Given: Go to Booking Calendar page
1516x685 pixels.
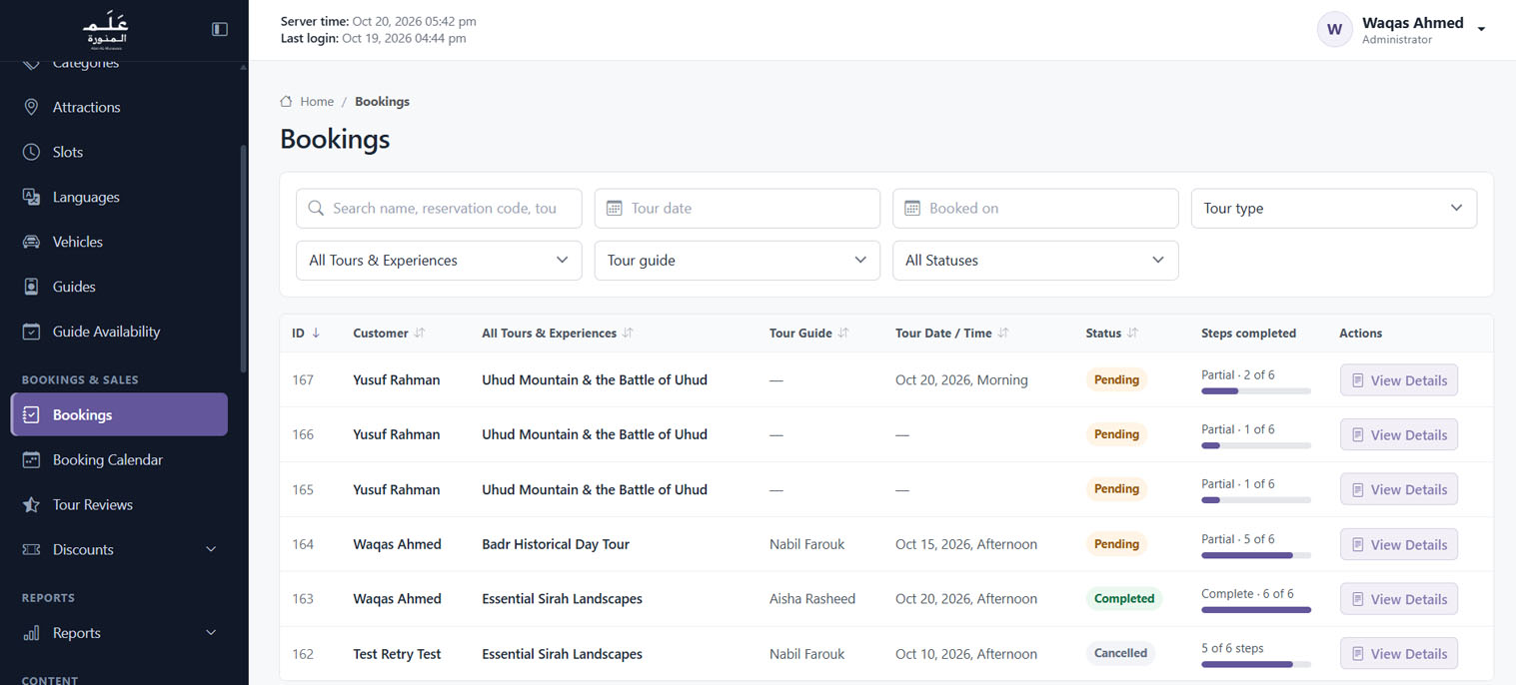Looking at the screenshot, I should click(119, 459).
